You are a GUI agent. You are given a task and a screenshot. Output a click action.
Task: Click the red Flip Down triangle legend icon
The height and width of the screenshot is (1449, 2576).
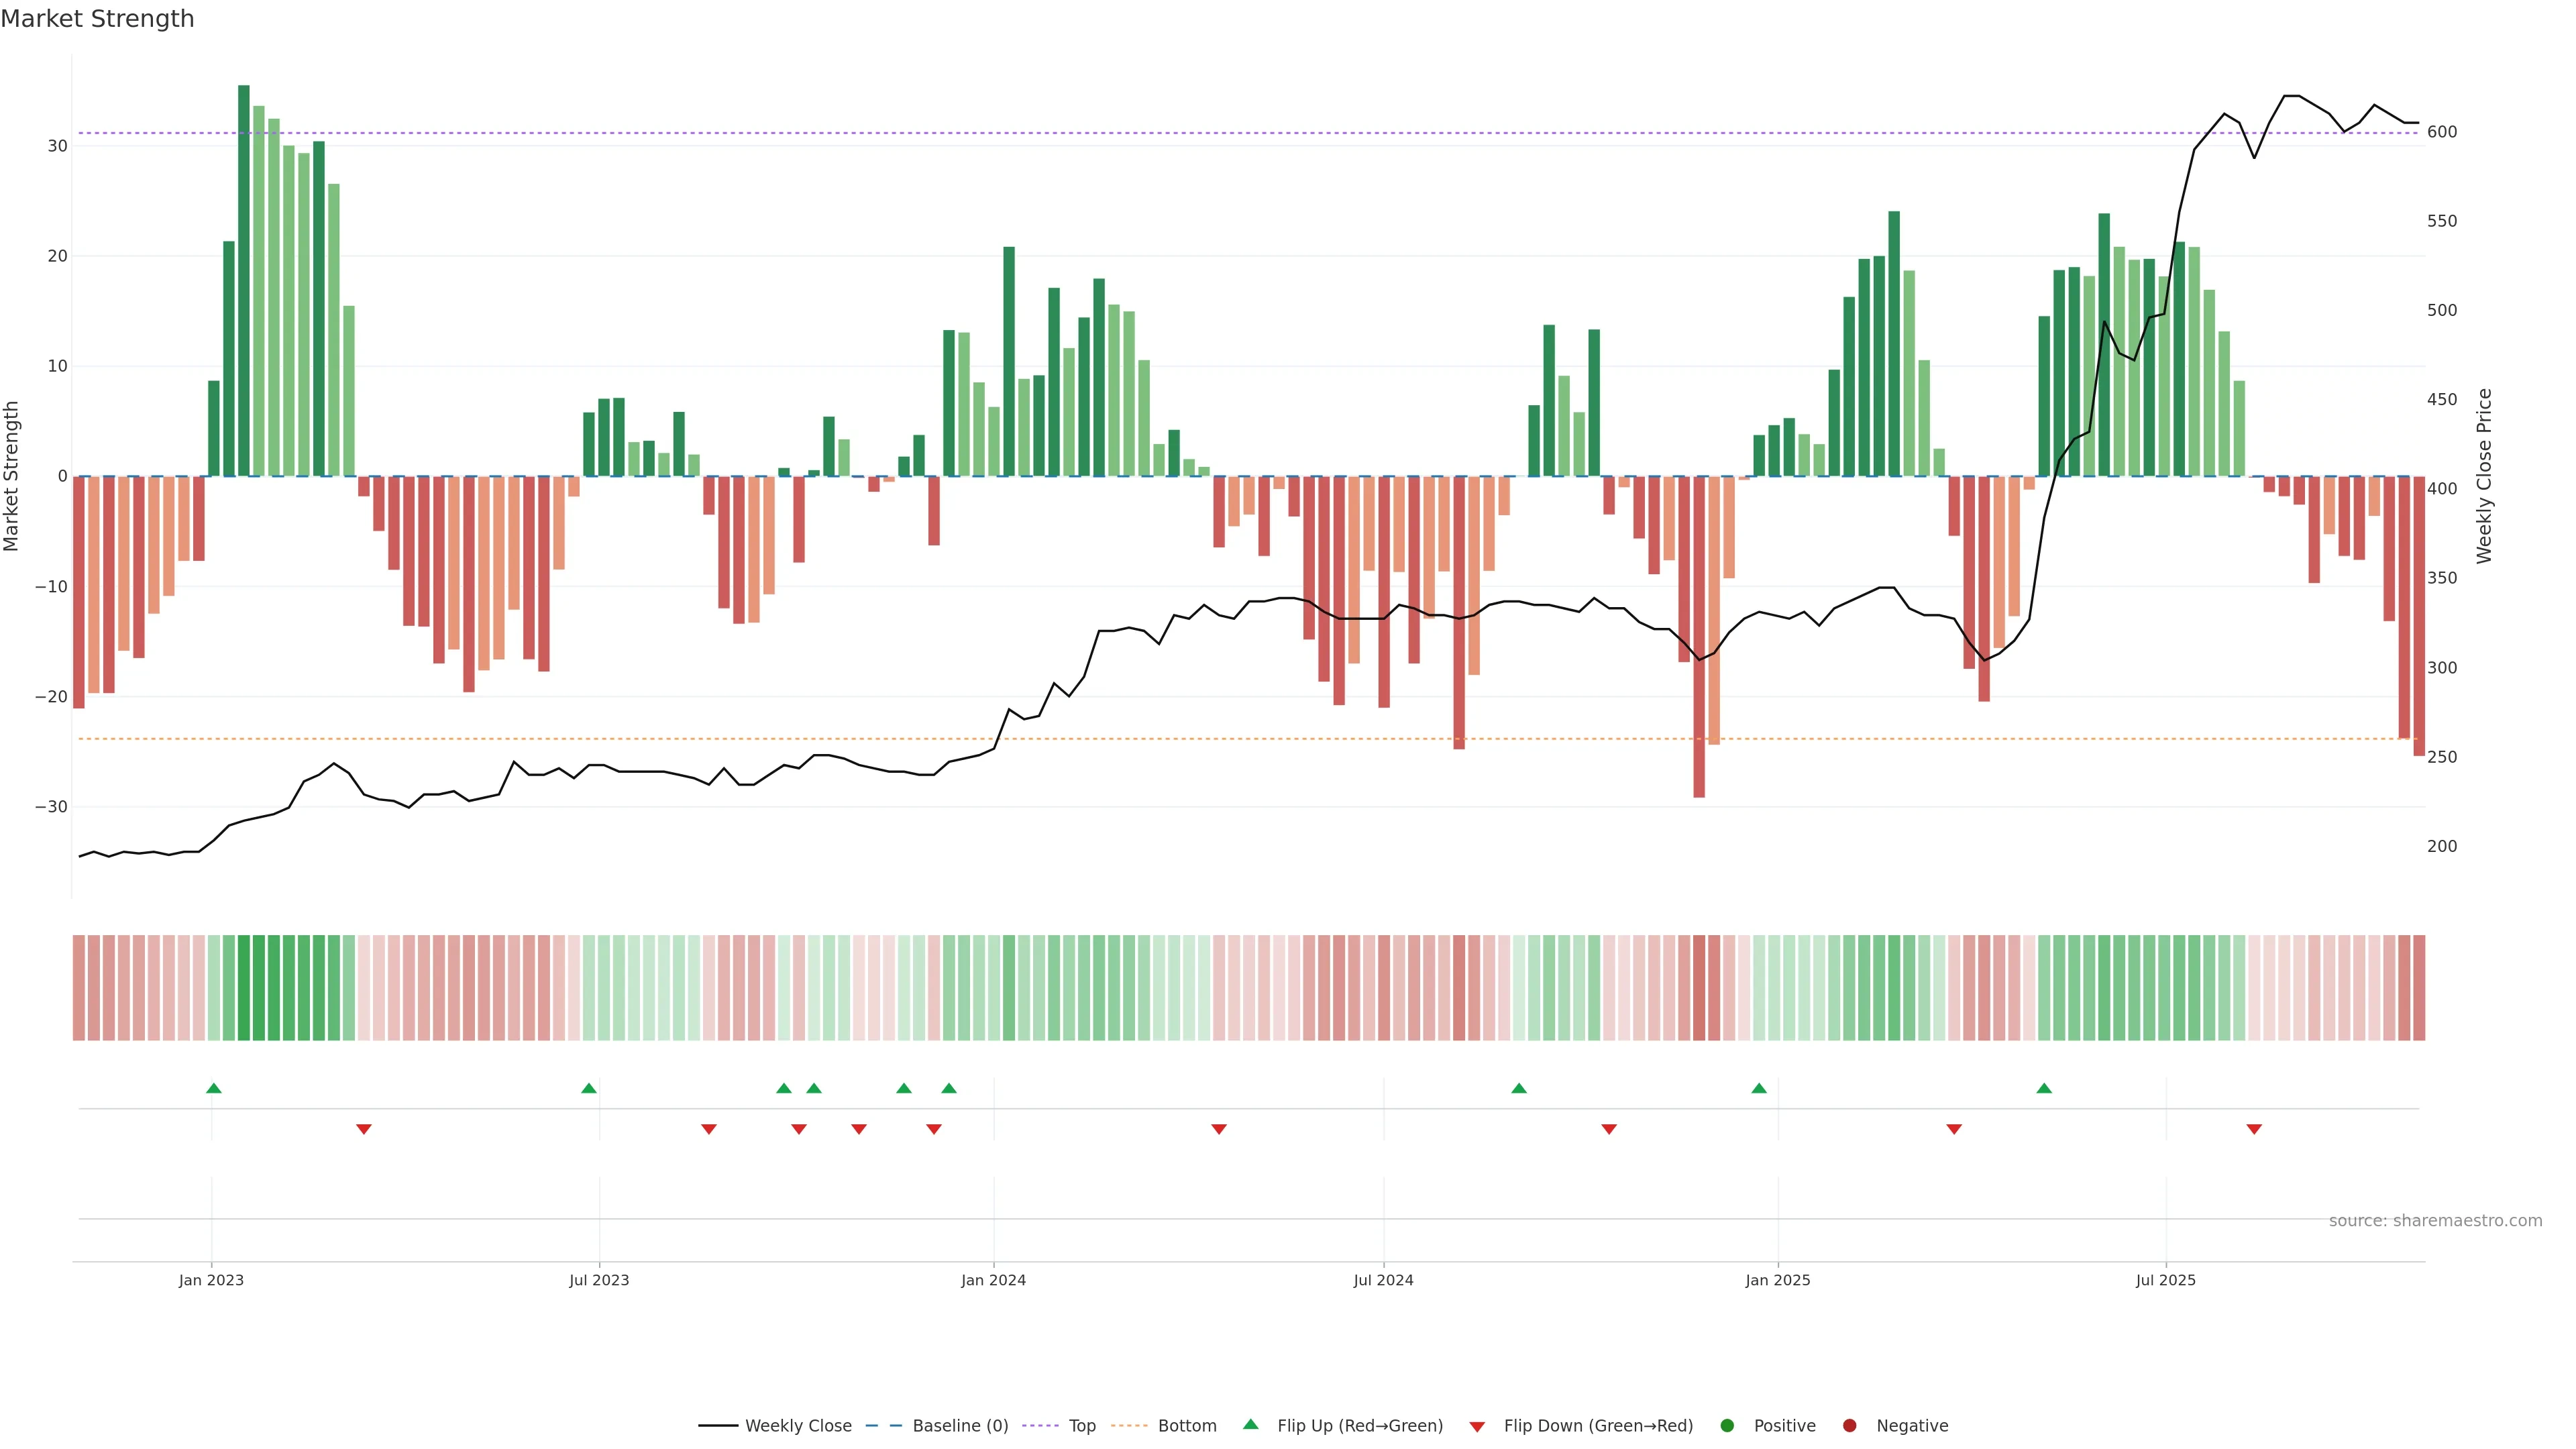(1477, 1427)
